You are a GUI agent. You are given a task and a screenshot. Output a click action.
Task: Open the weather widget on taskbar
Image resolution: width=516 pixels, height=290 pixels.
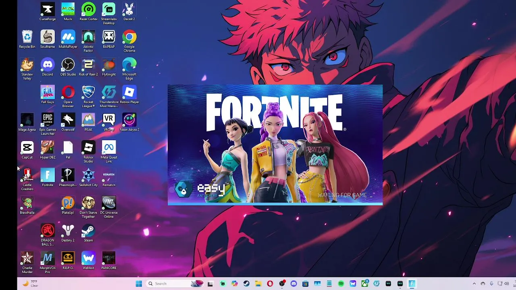[x=30, y=284]
